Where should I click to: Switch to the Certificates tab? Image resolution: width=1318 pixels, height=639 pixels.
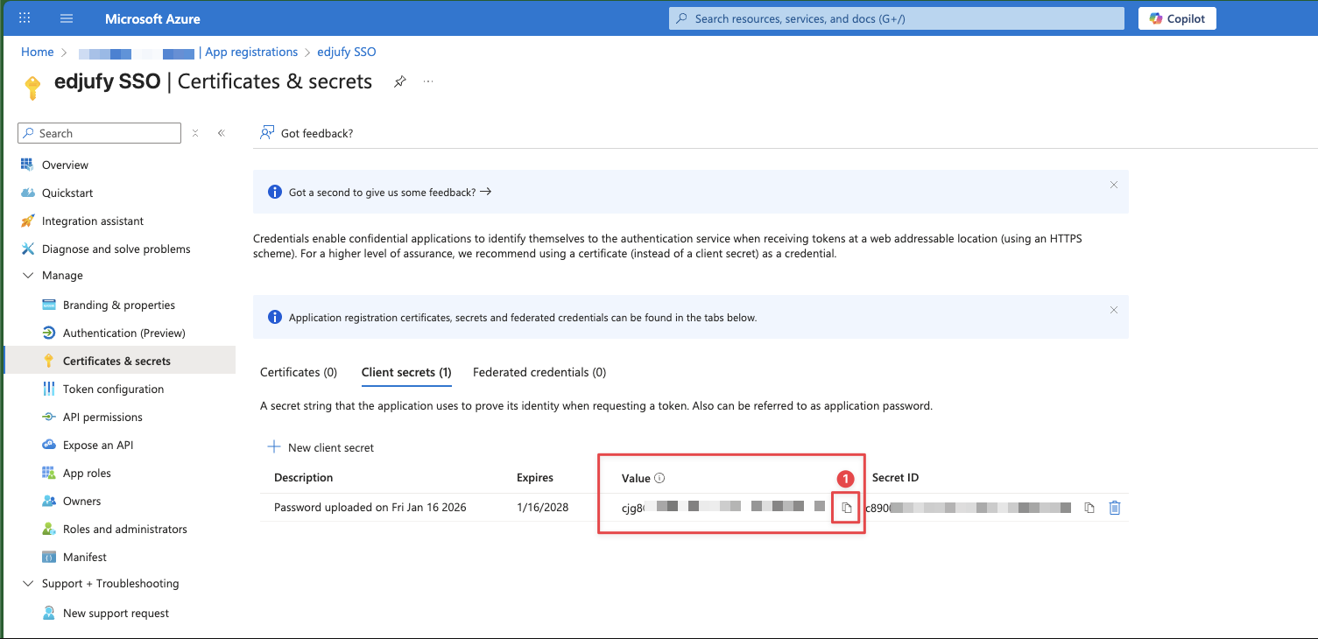298,371
